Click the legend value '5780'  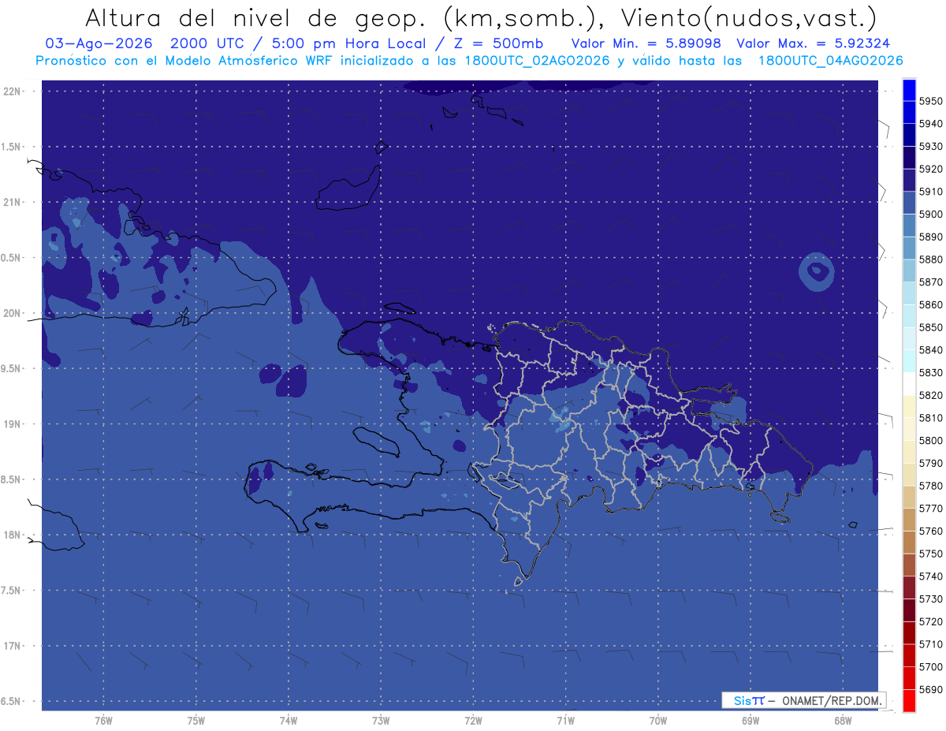930,486
